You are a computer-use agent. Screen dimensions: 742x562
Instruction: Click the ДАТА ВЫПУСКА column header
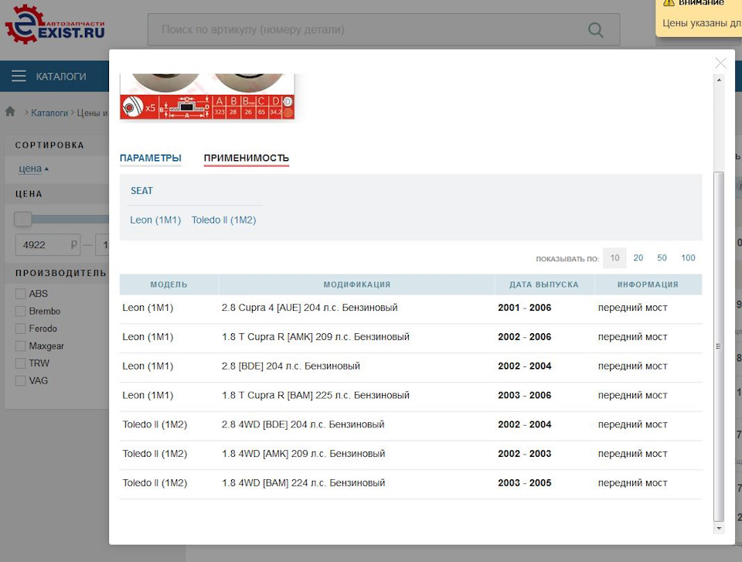[x=544, y=284]
